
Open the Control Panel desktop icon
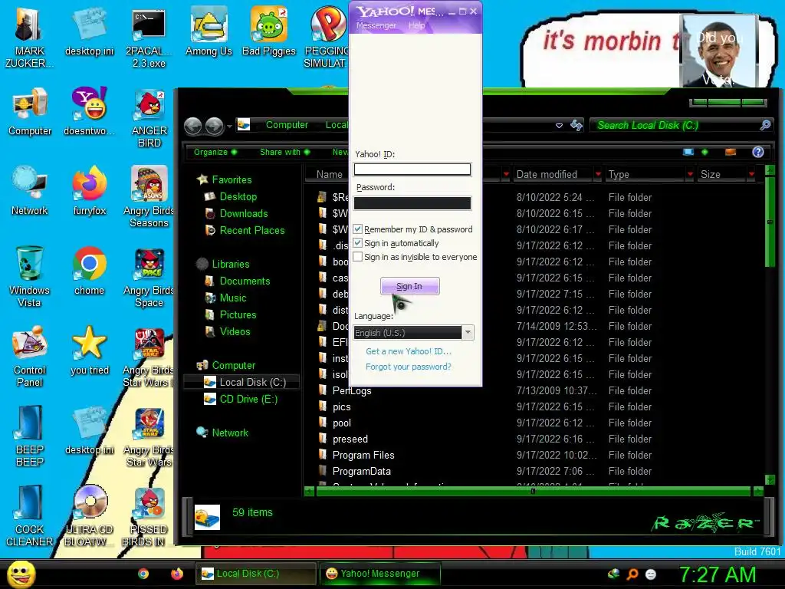click(30, 356)
